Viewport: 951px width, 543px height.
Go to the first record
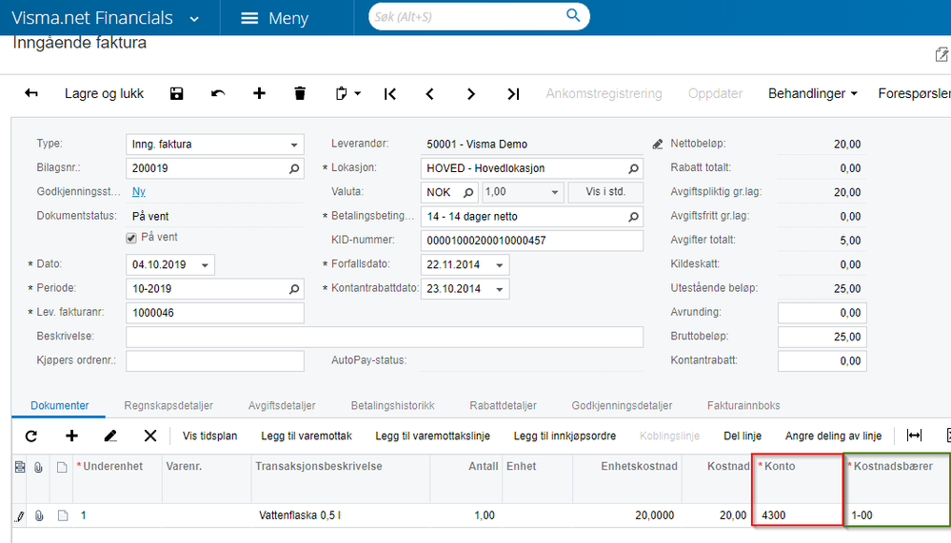pyautogui.click(x=389, y=93)
